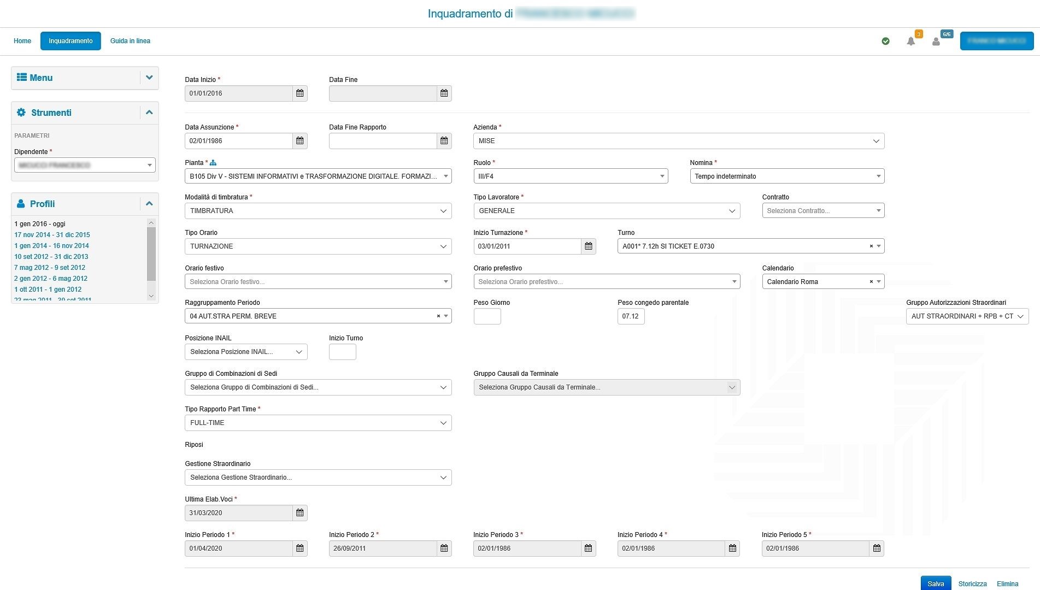Select profile 1 ott 2011 - 1 gen 2012
The image size is (1040, 590).
(48, 290)
